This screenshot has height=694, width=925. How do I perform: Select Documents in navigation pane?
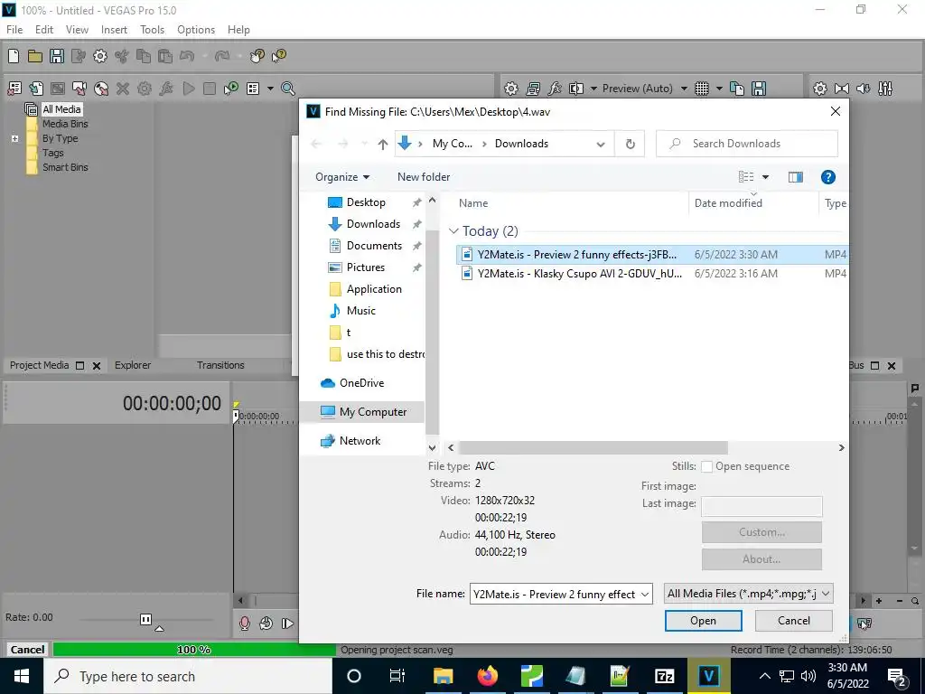click(x=374, y=246)
